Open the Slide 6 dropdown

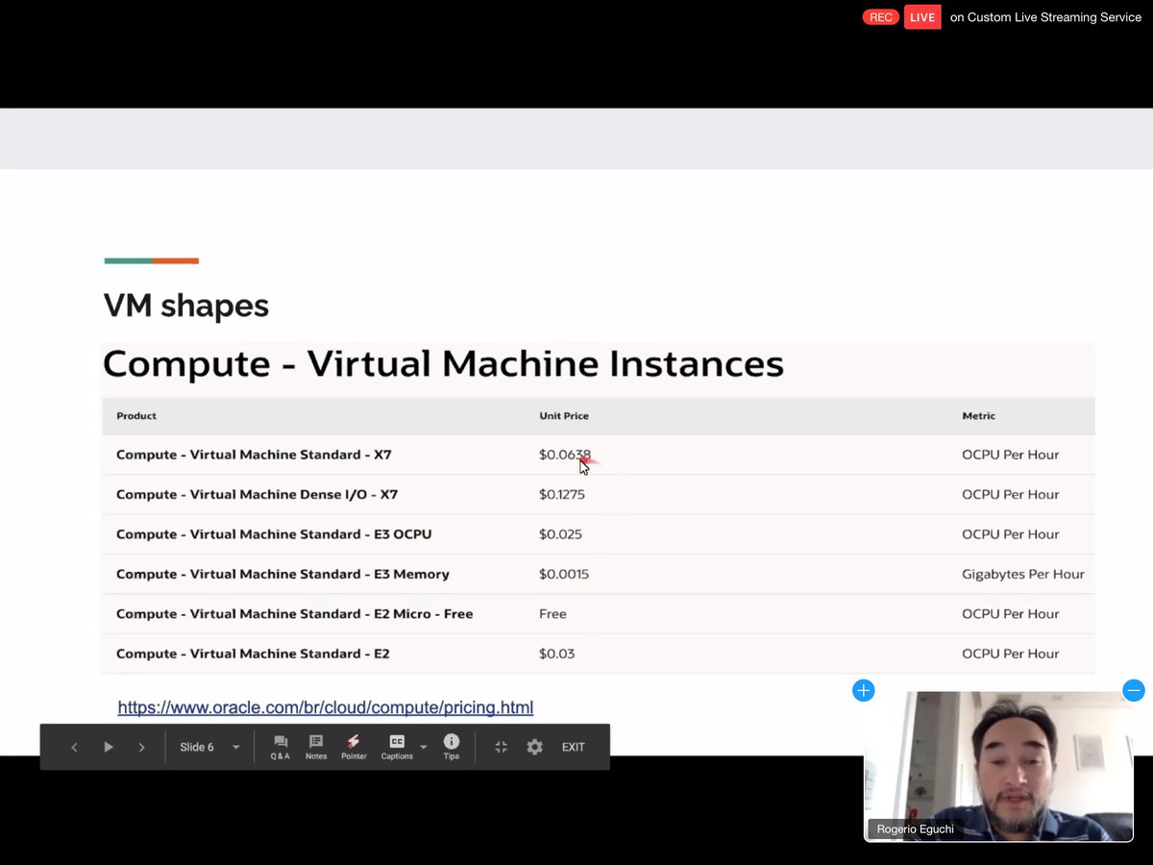click(x=209, y=747)
